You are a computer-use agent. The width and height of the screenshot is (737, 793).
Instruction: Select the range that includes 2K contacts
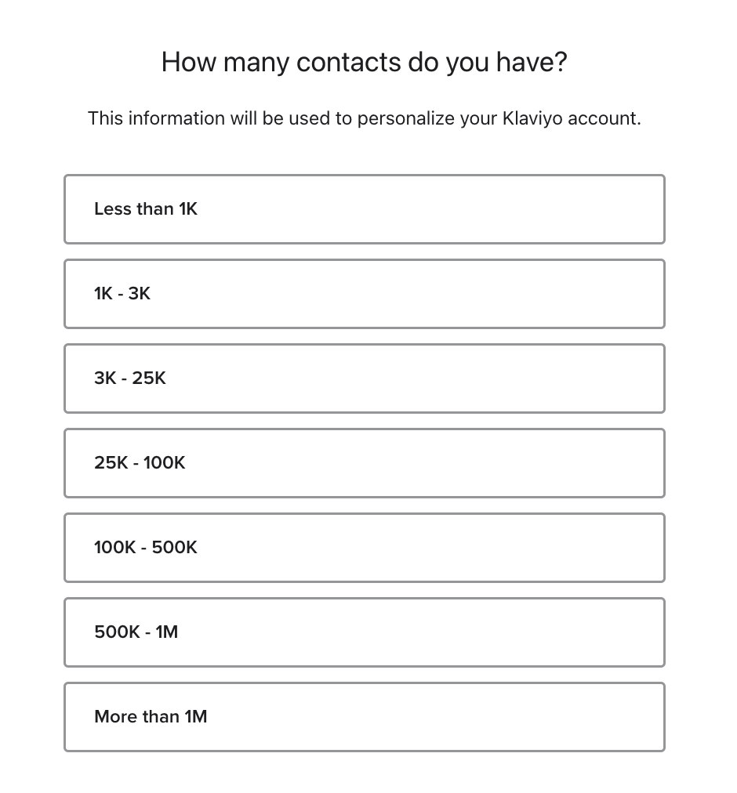pyautogui.click(x=365, y=294)
